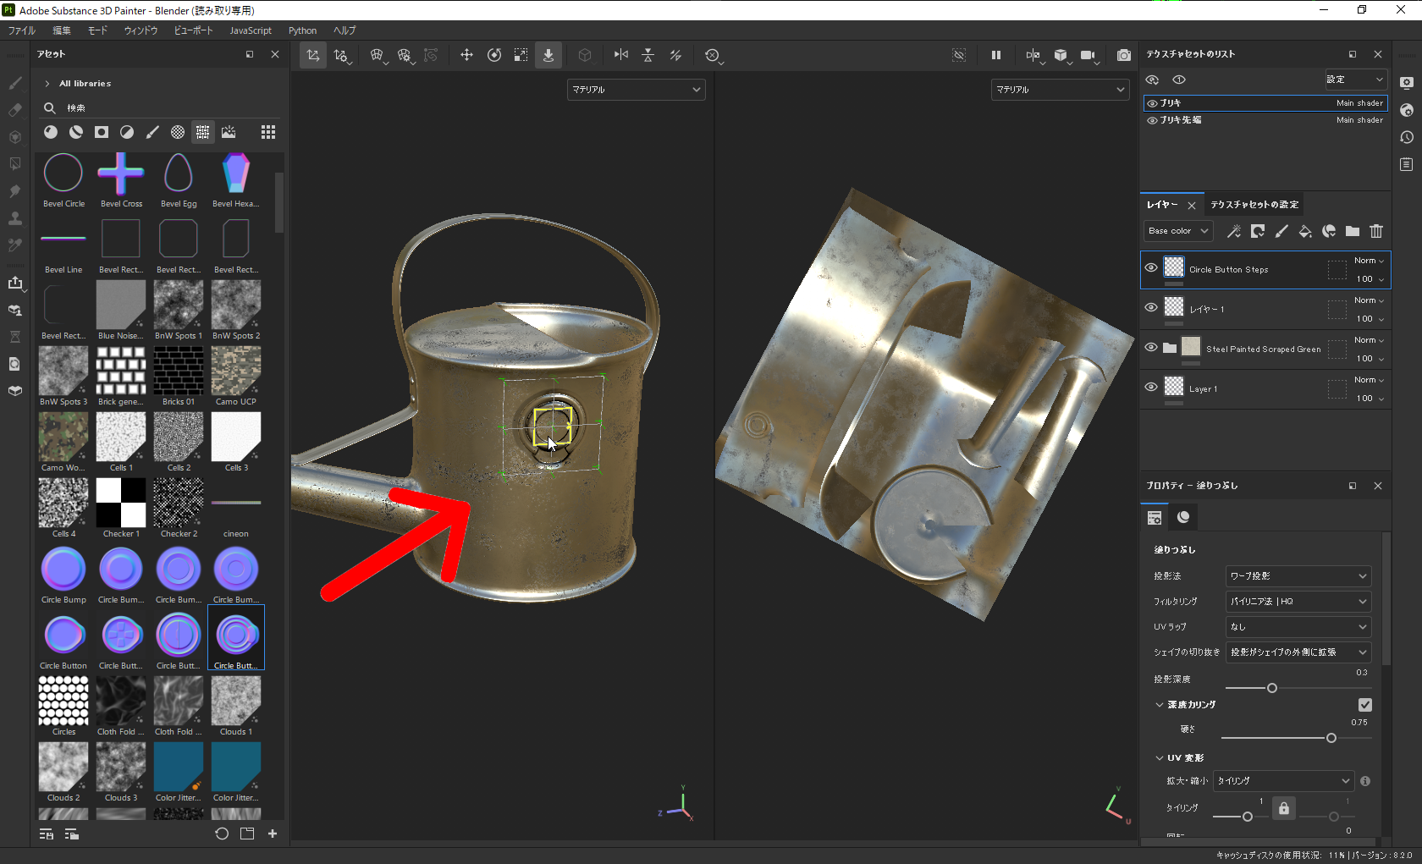Disable the 深度カリング checkbox
This screenshot has width=1422, height=864.
tap(1364, 704)
